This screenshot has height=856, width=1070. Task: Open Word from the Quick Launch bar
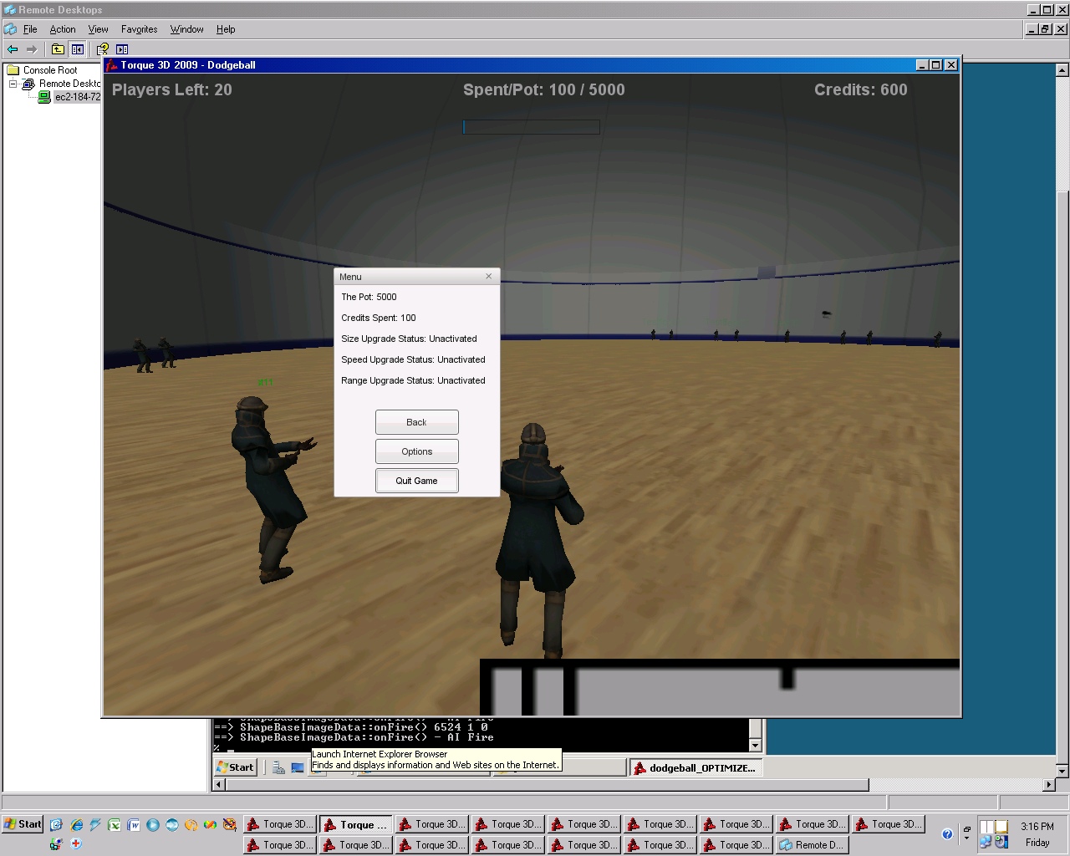point(134,825)
